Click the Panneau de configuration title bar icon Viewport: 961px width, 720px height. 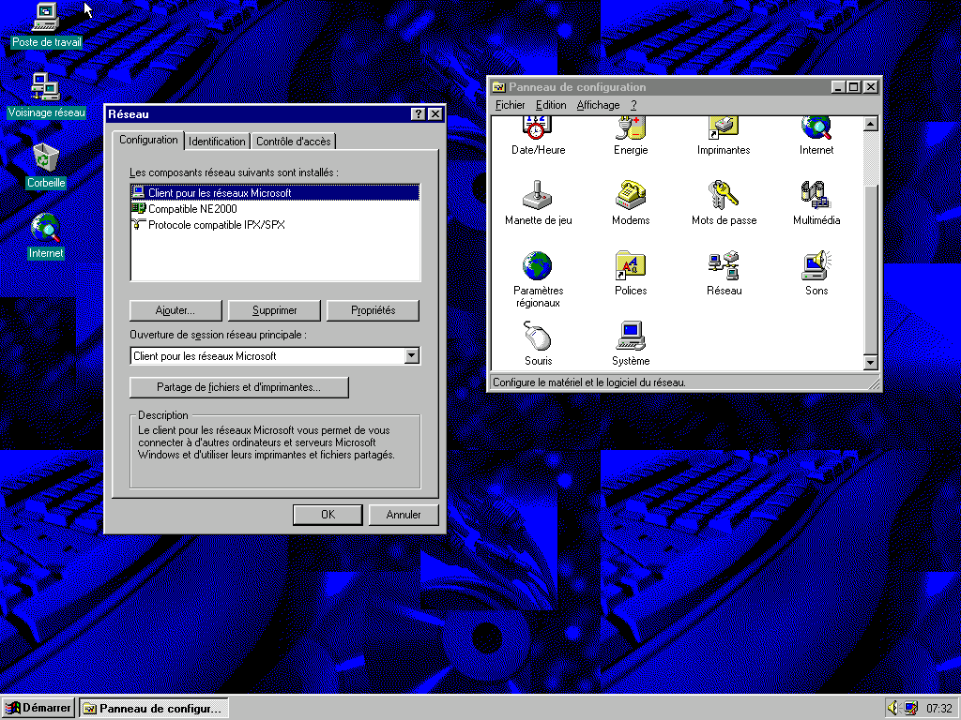pyautogui.click(x=499, y=87)
